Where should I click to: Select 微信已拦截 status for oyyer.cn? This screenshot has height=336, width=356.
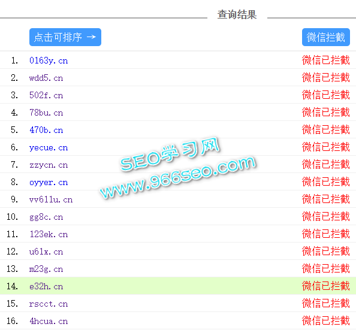tap(325, 182)
